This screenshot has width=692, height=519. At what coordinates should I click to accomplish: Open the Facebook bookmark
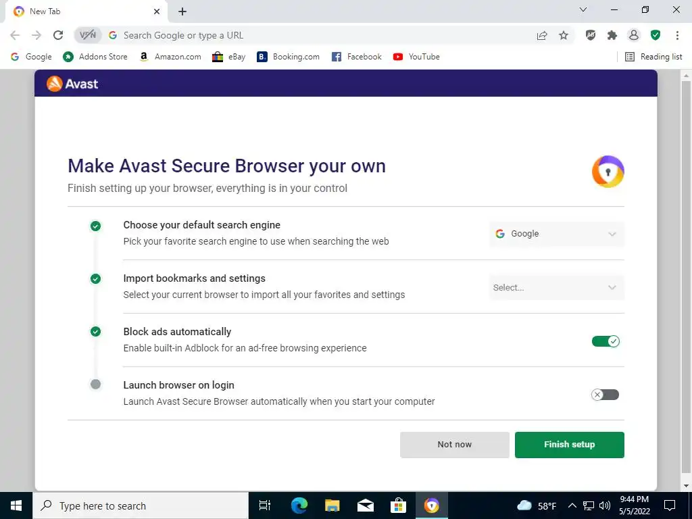point(357,57)
